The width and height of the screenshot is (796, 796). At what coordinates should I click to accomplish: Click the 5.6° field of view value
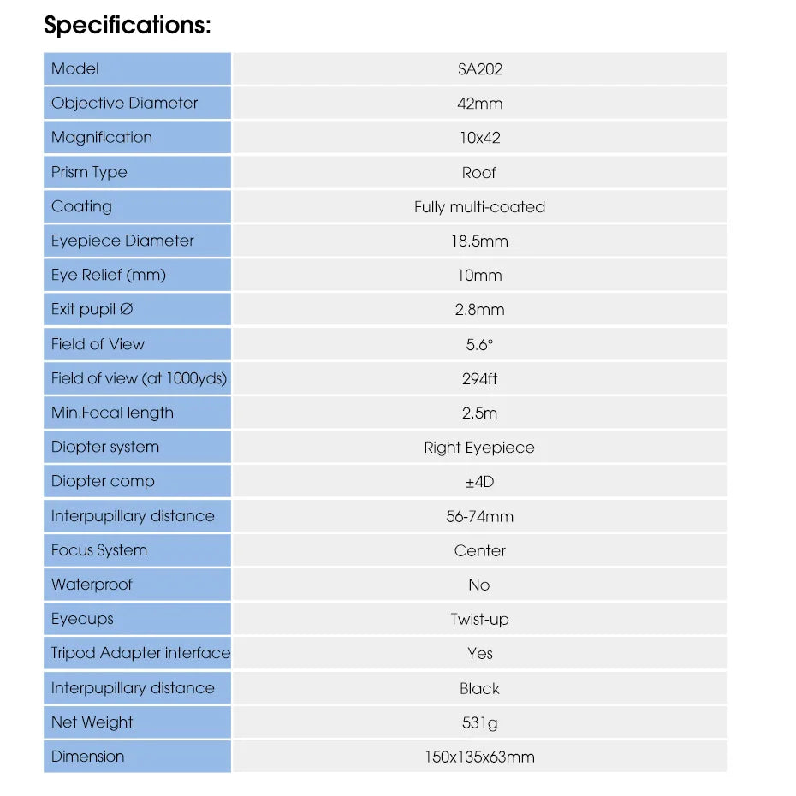click(479, 344)
